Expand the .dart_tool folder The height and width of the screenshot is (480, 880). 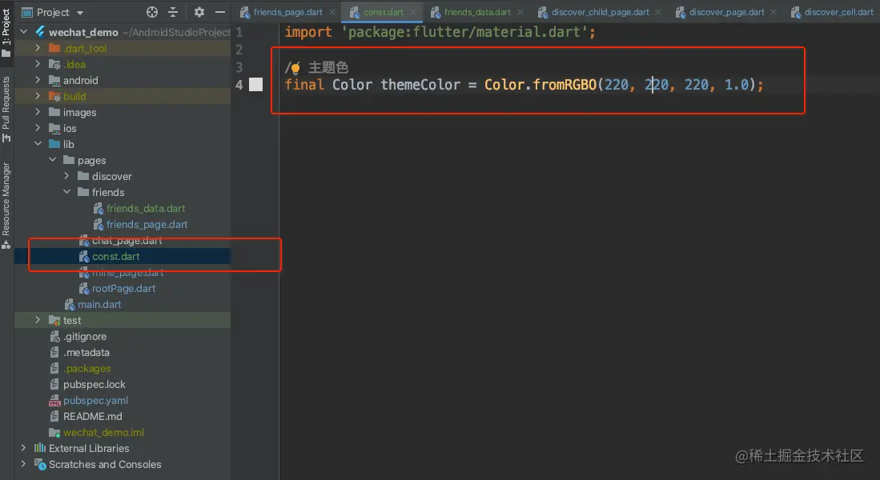click(x=38, y=48)
